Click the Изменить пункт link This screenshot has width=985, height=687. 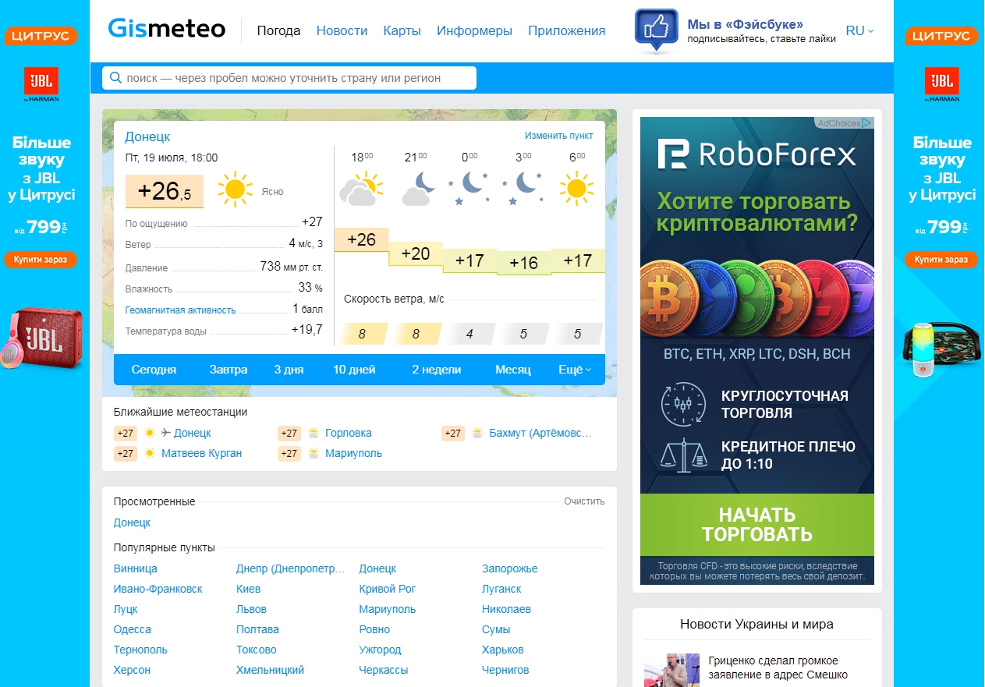click(x=558, y=136)
